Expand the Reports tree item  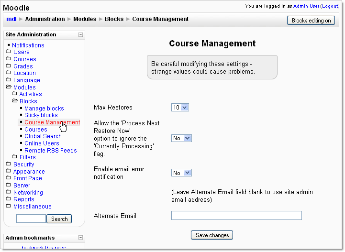[24, 199]
